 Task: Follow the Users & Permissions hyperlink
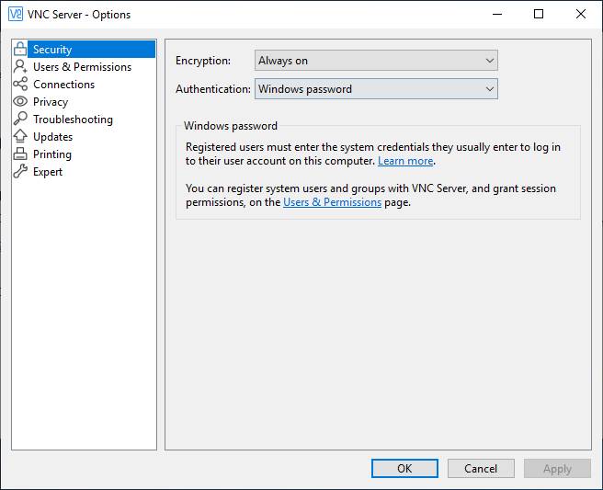[332, 202]
